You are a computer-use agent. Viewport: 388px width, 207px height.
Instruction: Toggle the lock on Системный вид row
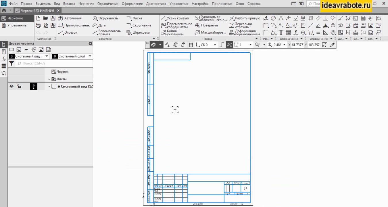click(x=19, y=86)
